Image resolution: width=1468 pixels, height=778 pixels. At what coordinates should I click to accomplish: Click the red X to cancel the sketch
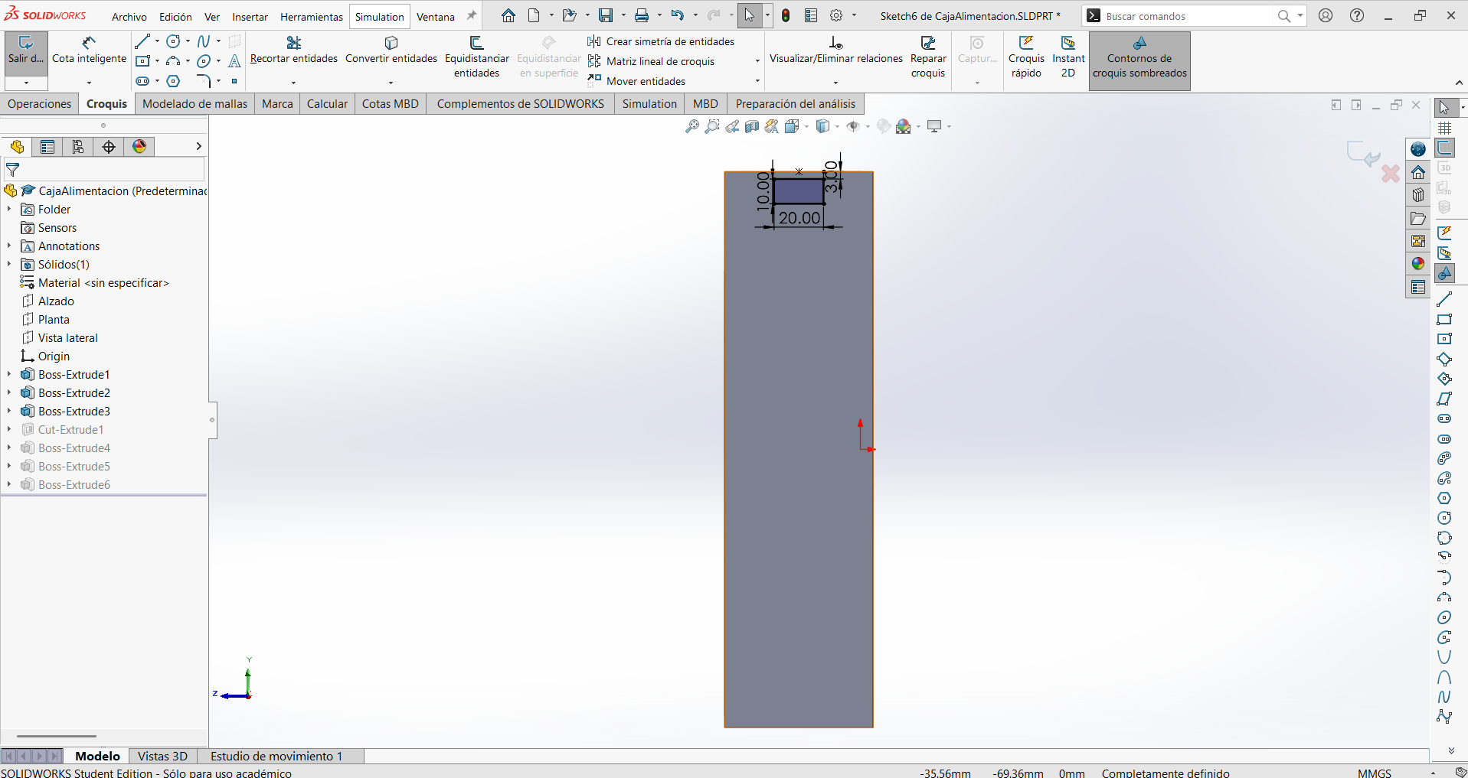click(1391, 174)
